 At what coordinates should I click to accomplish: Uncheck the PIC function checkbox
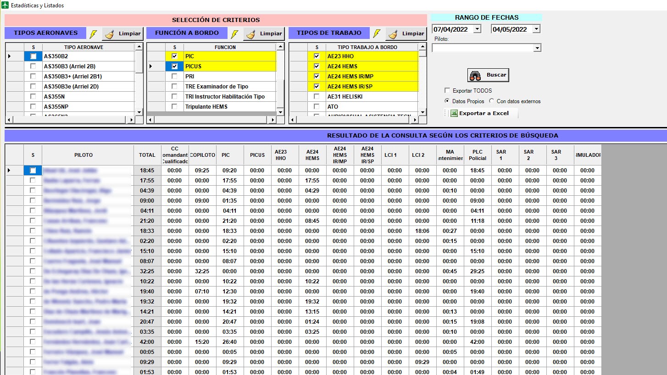click(174, 56)
